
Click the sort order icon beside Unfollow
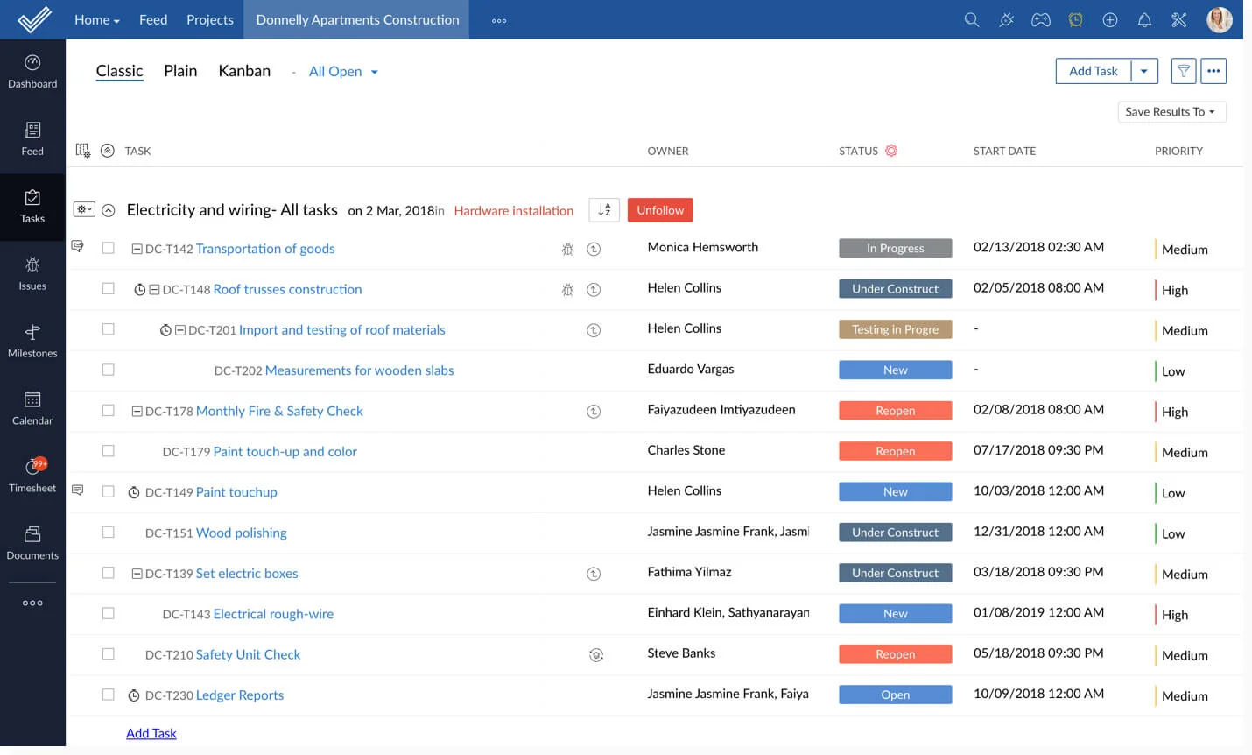[604, 210]
